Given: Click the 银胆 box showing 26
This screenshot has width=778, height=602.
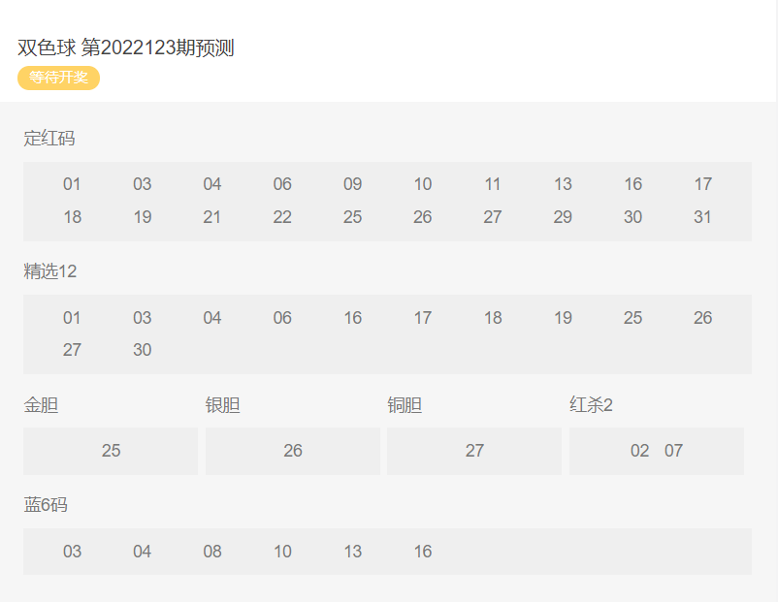Looking at the screenshot, I should point(293,451).
